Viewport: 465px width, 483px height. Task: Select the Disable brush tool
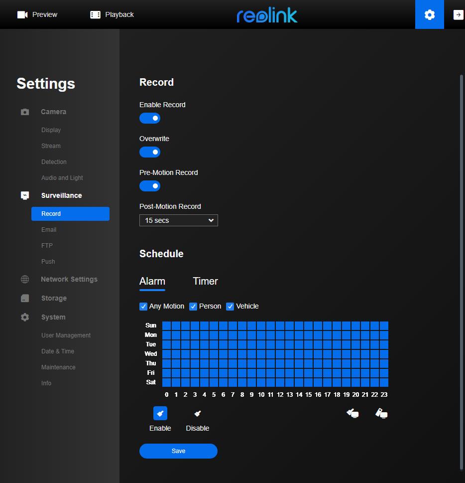click(198, 413)
